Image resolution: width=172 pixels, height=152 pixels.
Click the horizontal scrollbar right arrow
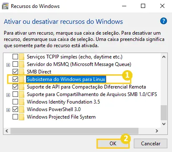[157, 131]
